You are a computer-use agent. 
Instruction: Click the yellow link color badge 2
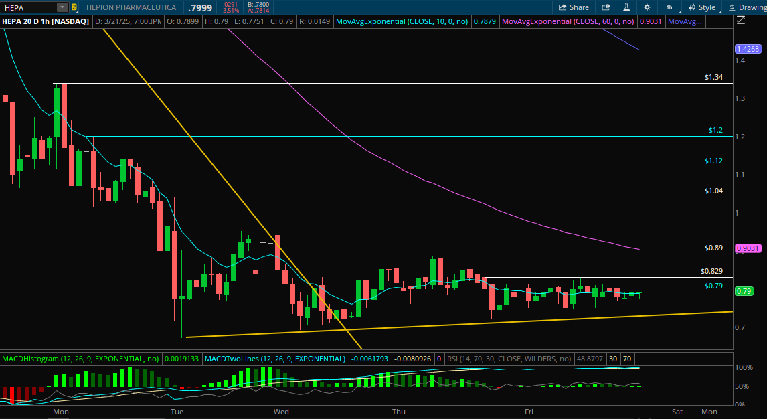click(74, 7)
